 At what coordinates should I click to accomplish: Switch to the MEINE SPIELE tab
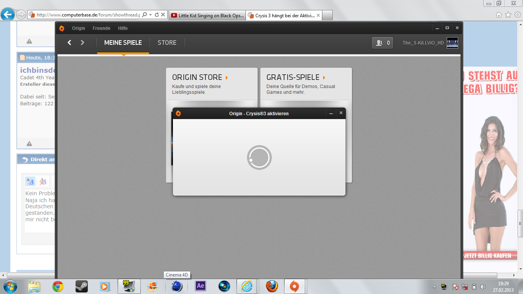pyautogui.click(x=123, y=42)
